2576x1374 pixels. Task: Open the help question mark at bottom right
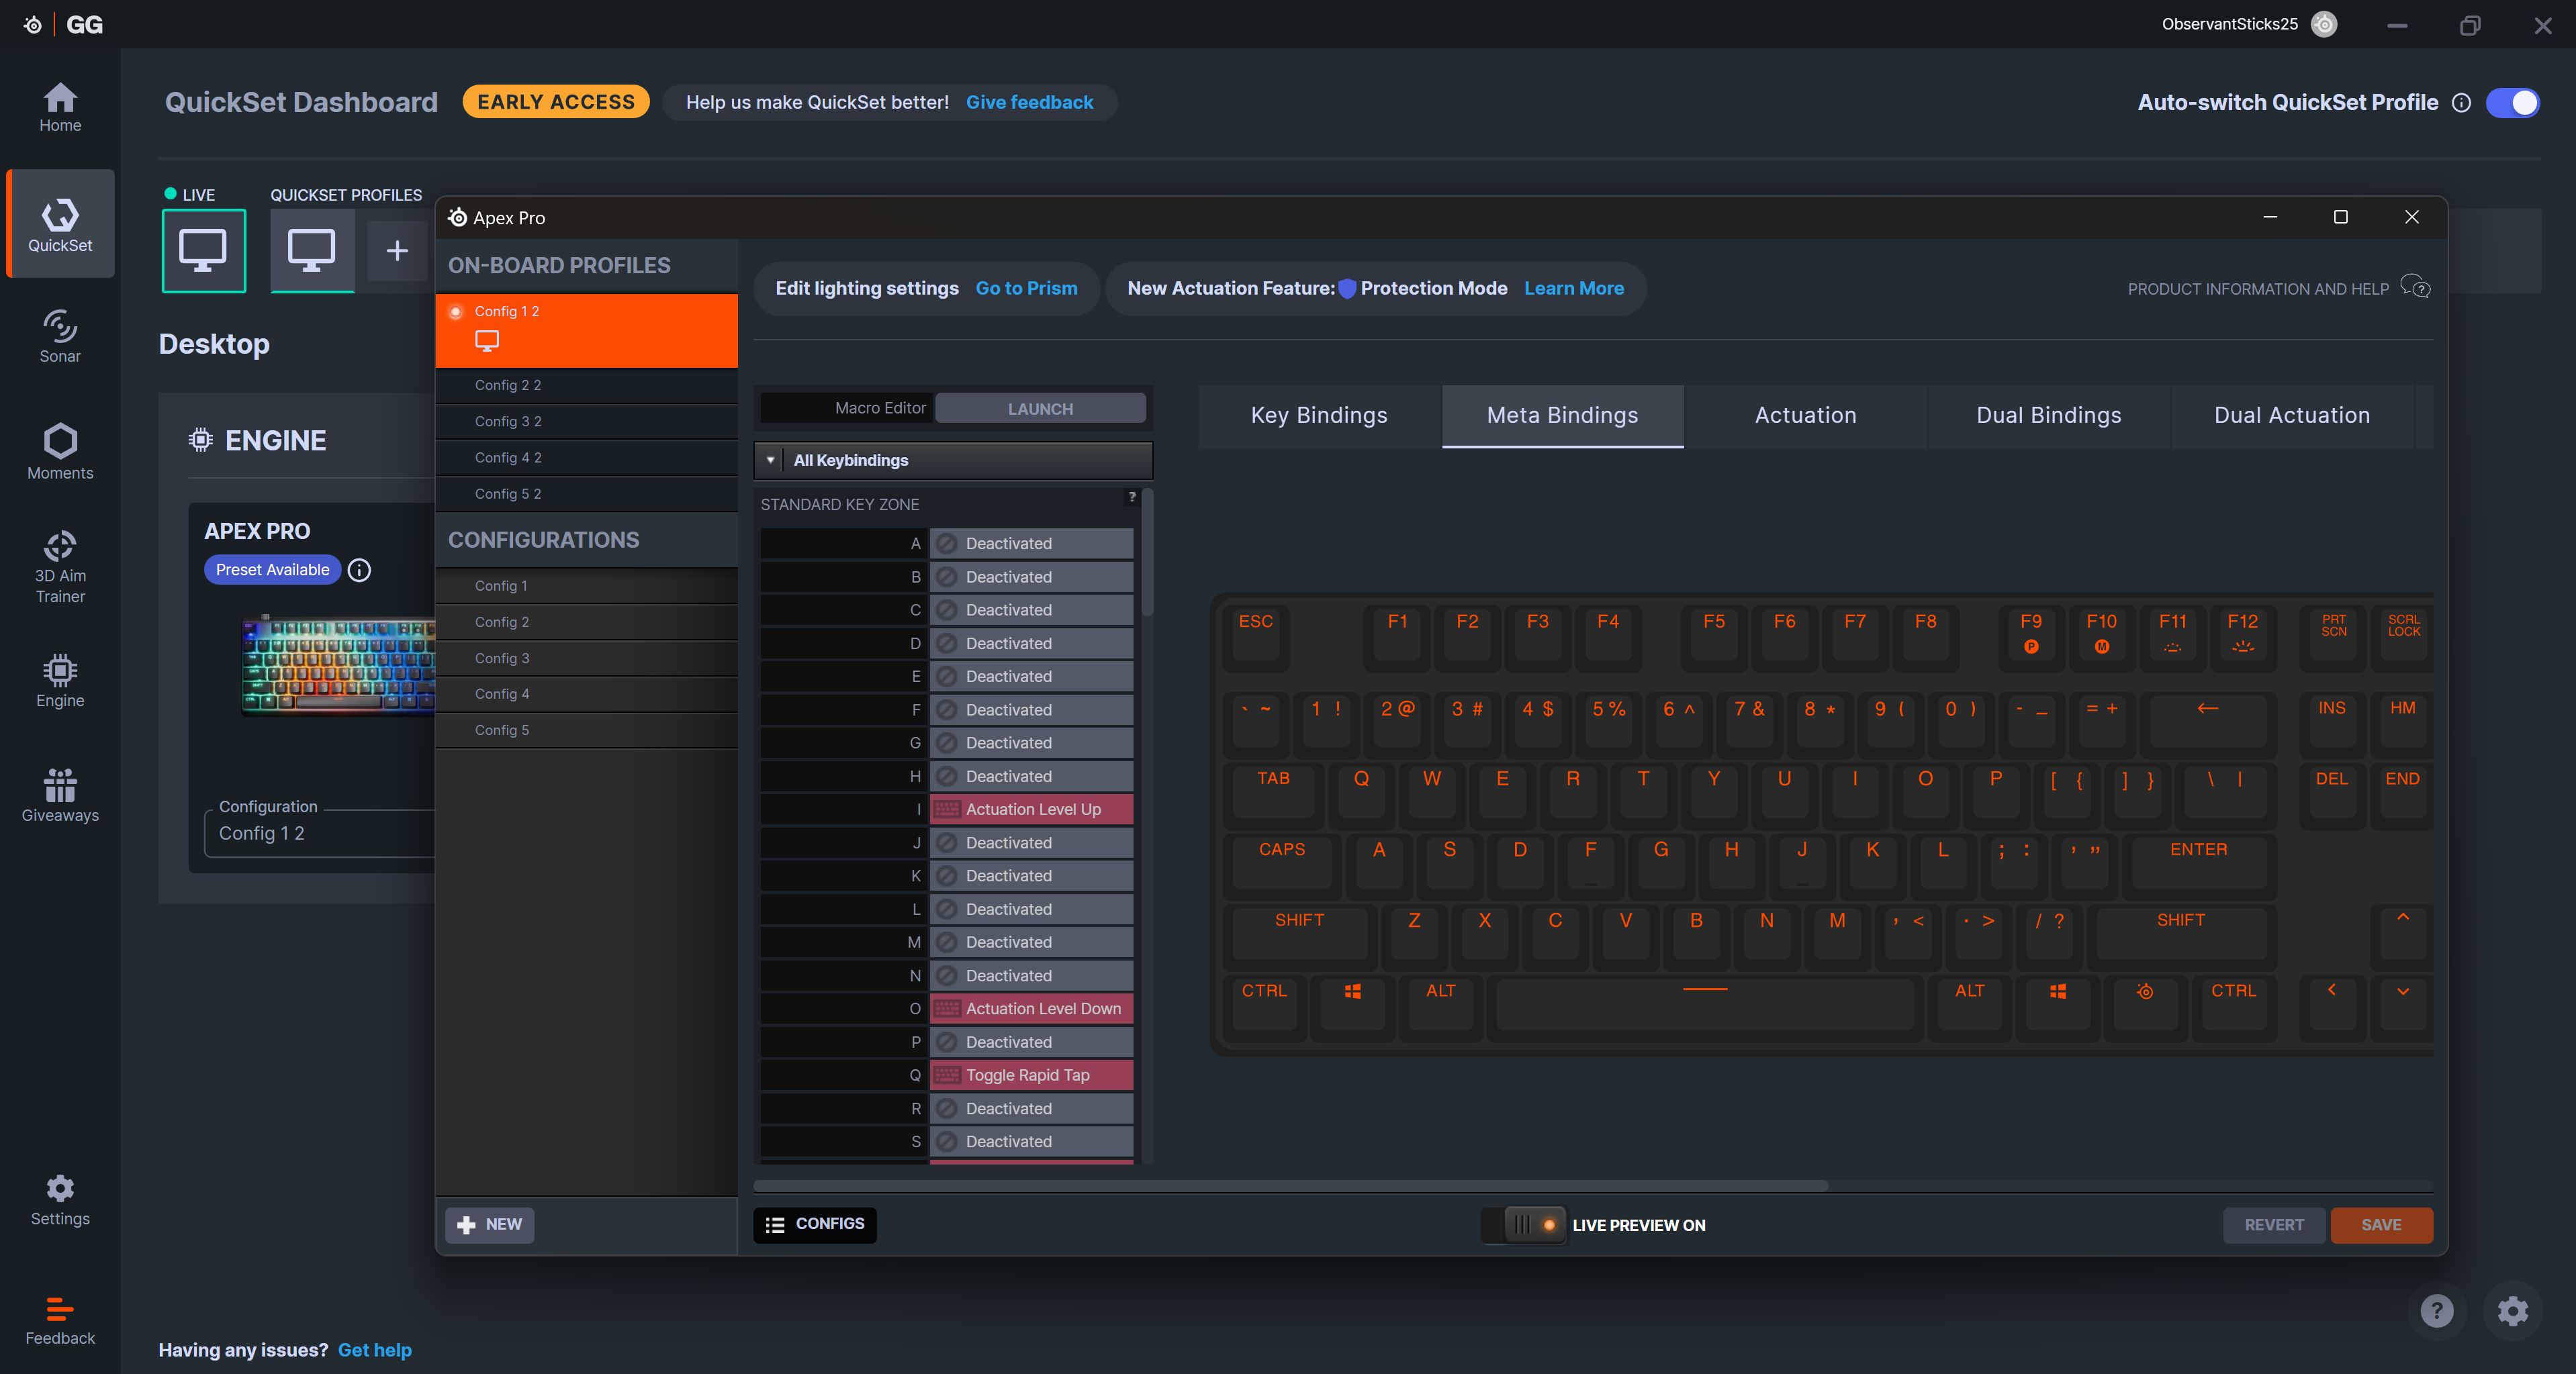(x=2436, y=1310)
